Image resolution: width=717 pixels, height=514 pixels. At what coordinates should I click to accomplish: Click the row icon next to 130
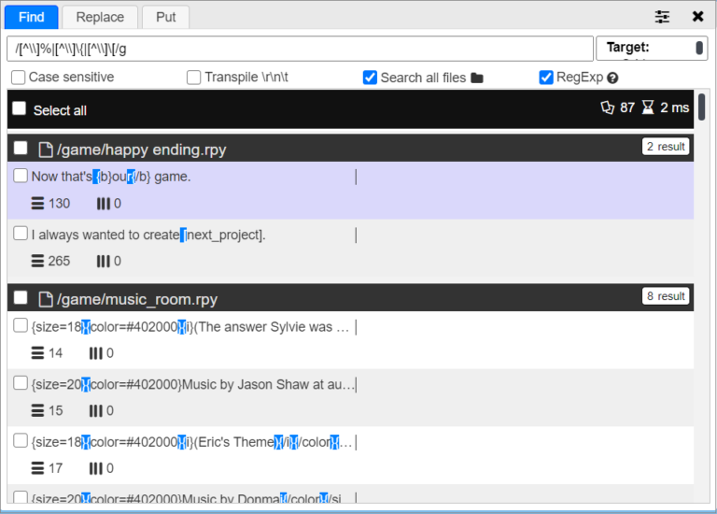pyautogui.click(x=37, y=204)
